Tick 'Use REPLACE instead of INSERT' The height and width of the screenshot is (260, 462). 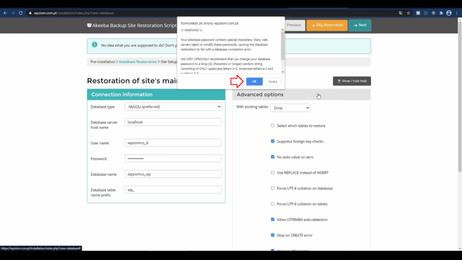pos(273,172)
